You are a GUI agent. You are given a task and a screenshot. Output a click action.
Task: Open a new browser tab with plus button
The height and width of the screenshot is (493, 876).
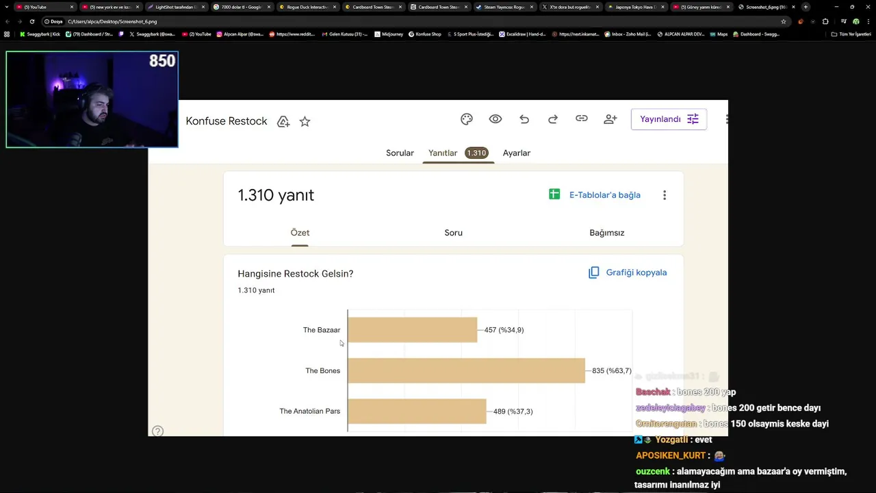[806, 7]
